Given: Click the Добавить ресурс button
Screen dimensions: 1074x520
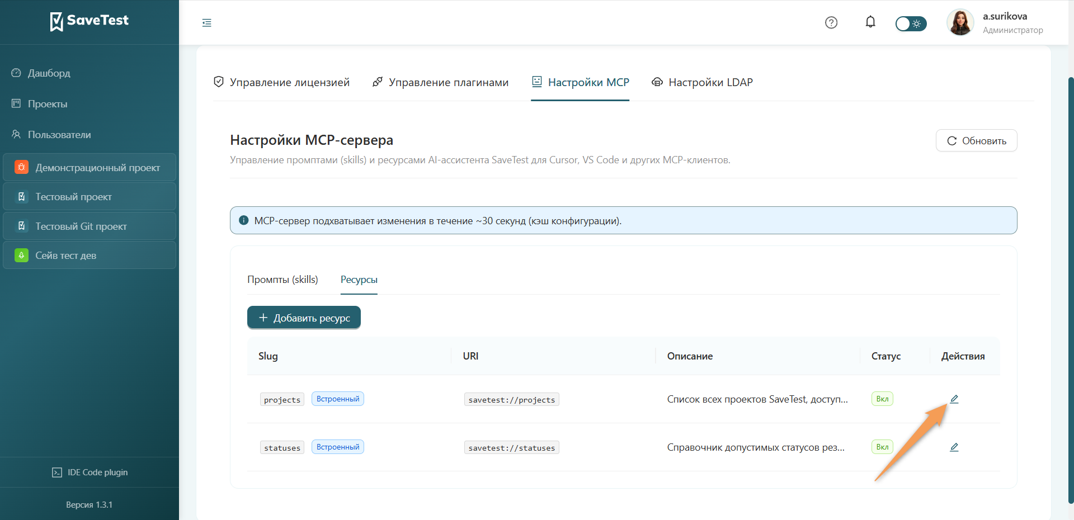Looking at the screenshot, I should [x=304, y=318].
